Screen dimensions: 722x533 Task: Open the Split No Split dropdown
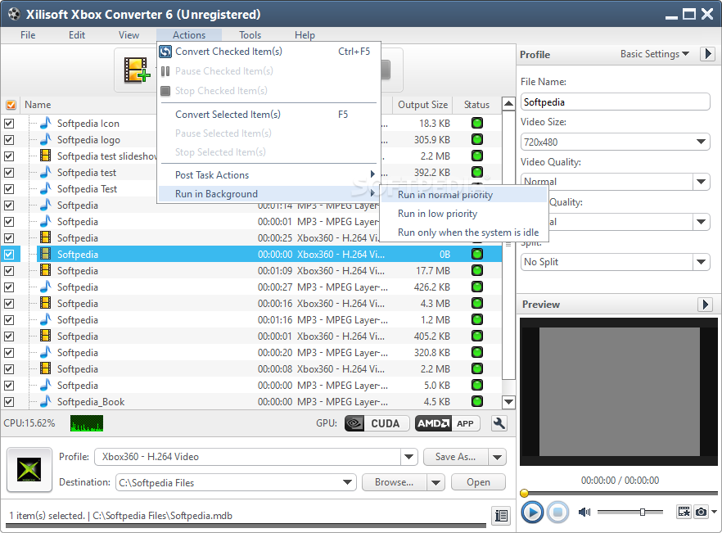[701, 262]
